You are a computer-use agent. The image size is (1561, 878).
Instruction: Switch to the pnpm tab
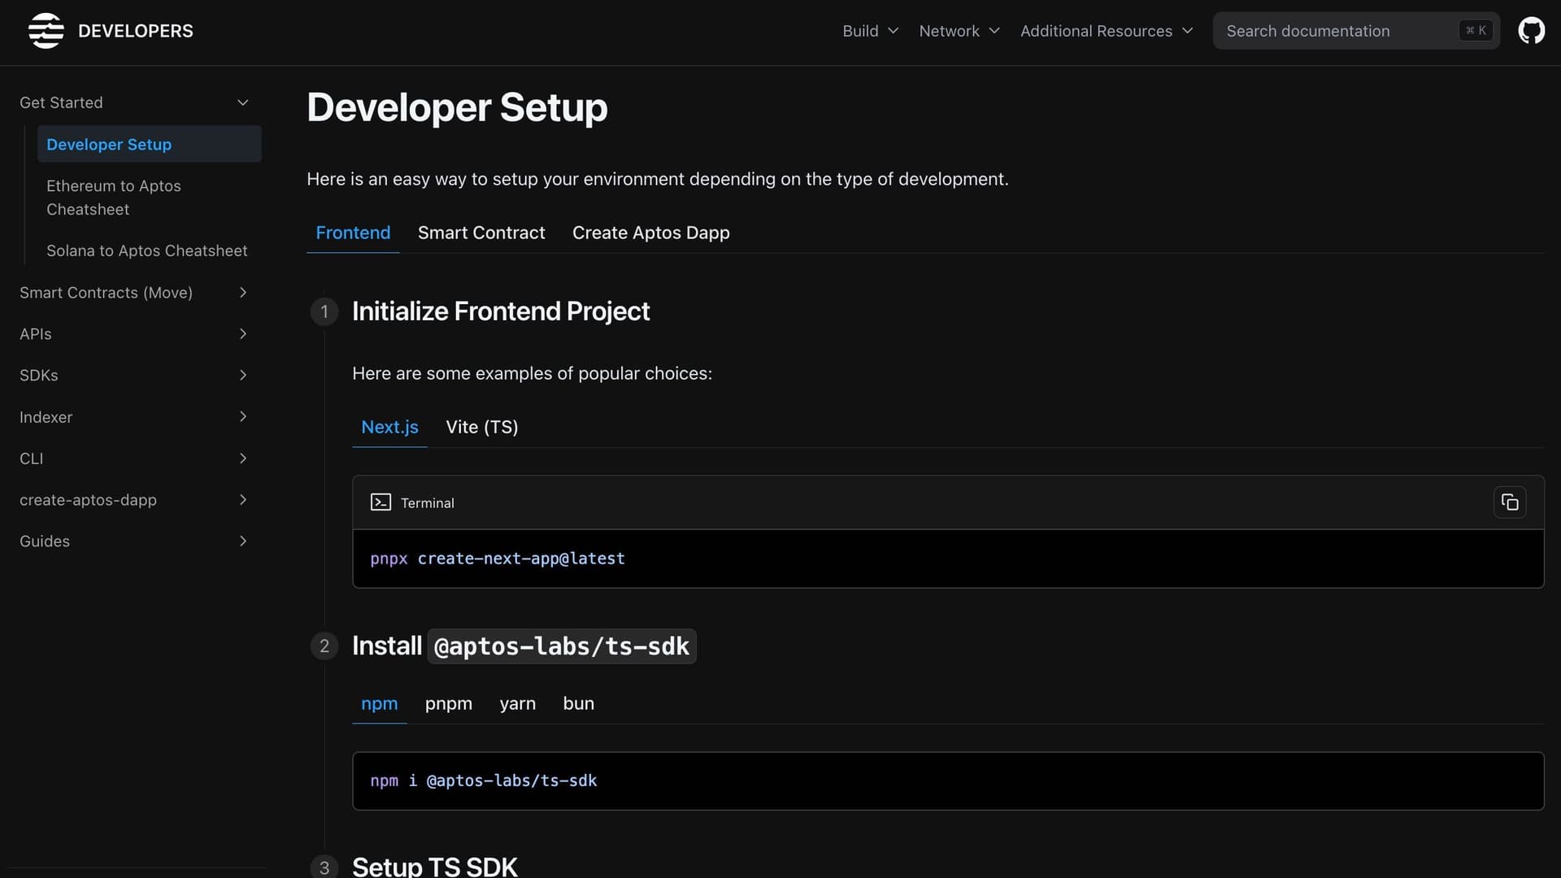(448, 703)
